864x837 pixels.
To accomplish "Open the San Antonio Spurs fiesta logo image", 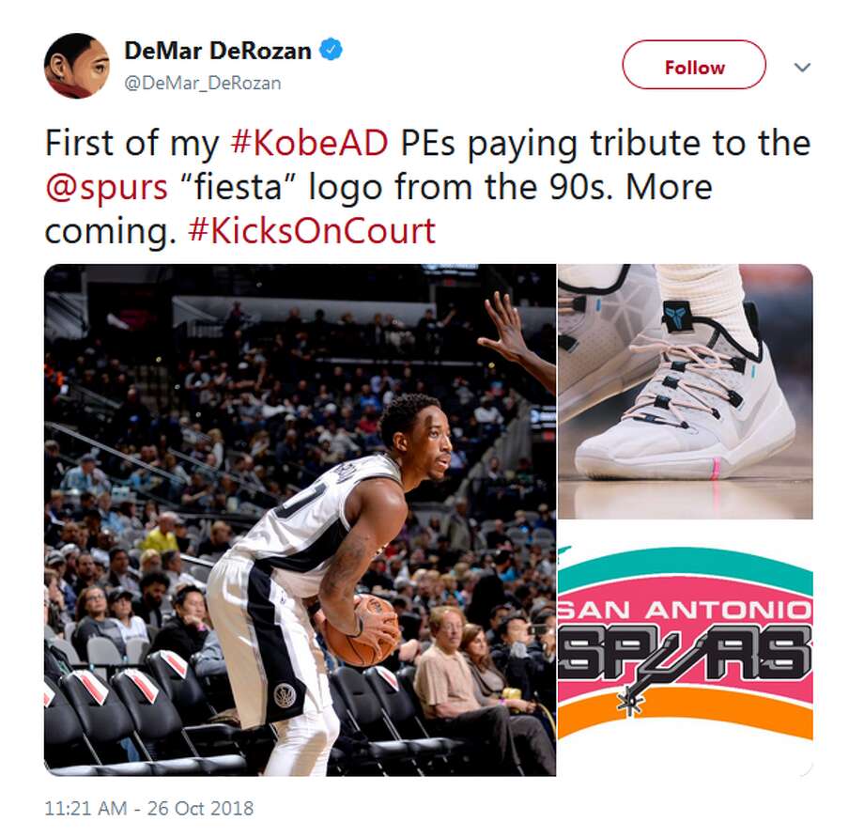I will point(685,648).
